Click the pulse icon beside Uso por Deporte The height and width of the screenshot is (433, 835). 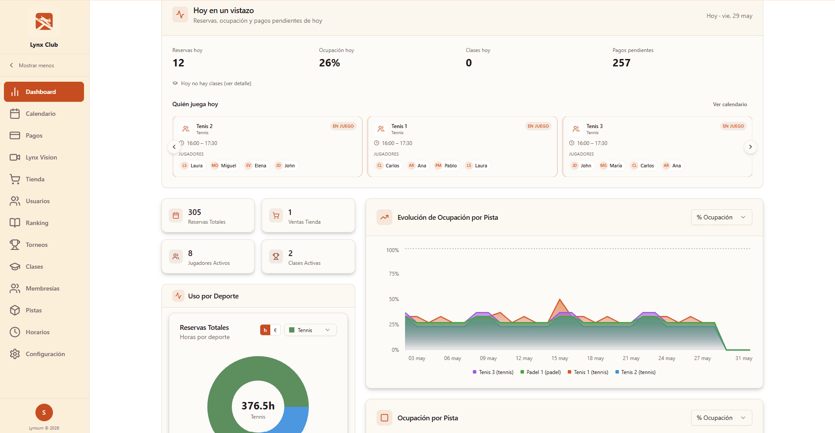tap(178, 296)
